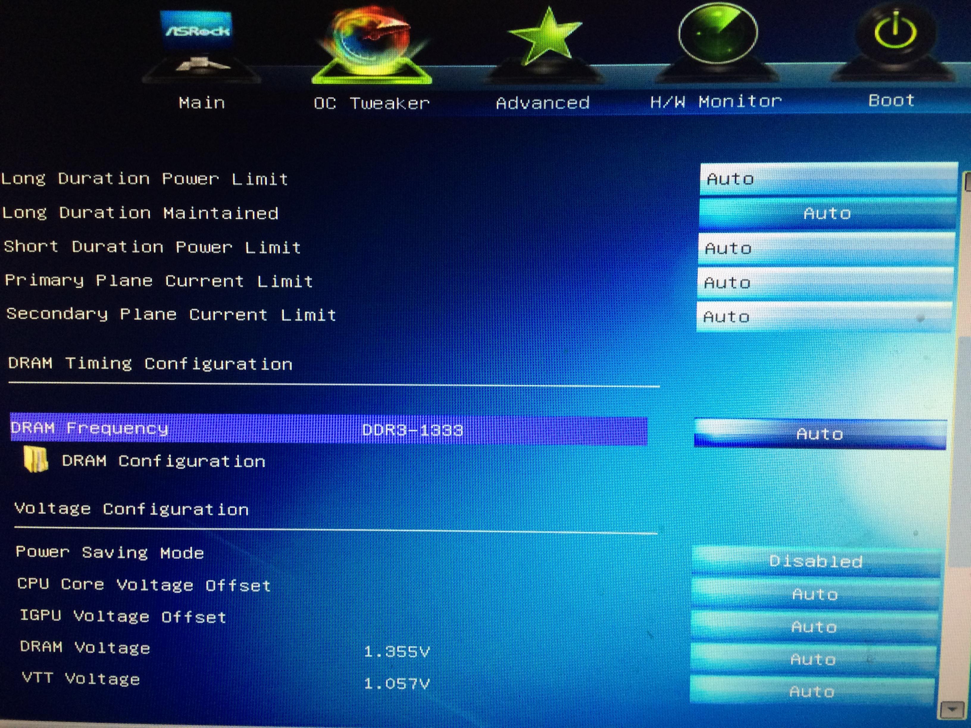The height and width of the screenshot is (728, 971).
Task: Open the DRAM Frequency Auto dropdown
Action: tap(820, 433)
